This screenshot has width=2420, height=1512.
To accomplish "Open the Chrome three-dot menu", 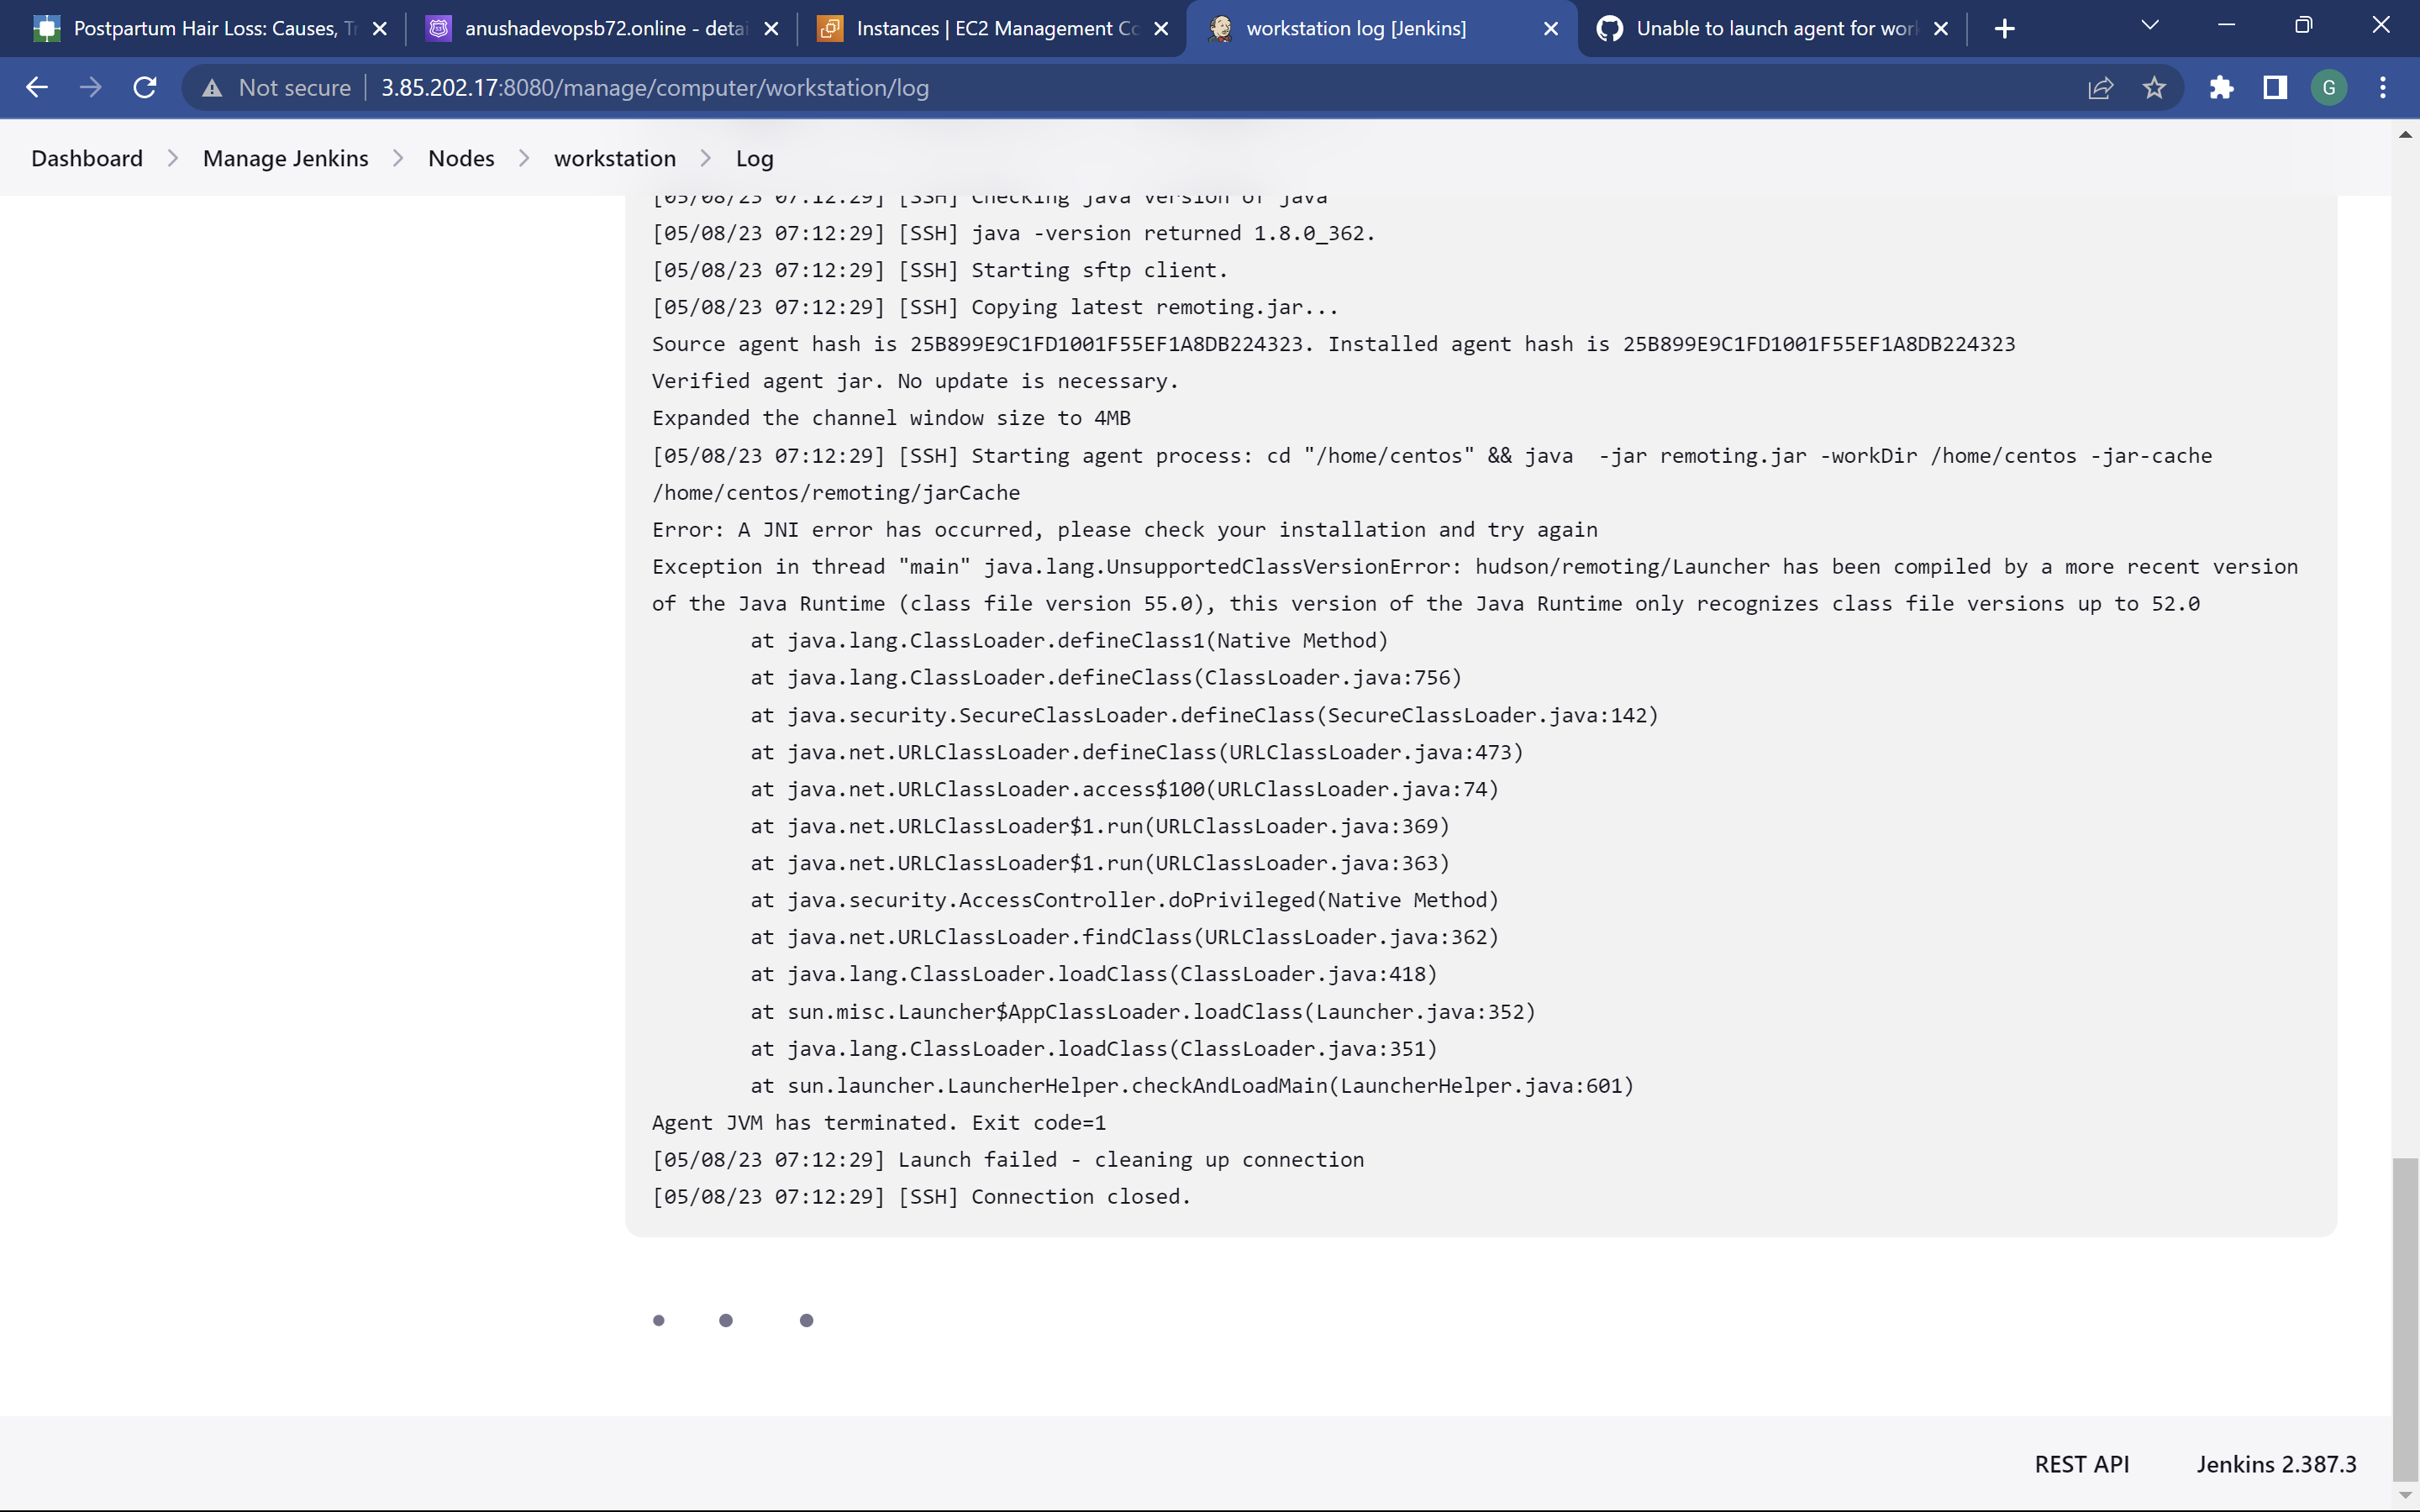I will point(2384,88).
